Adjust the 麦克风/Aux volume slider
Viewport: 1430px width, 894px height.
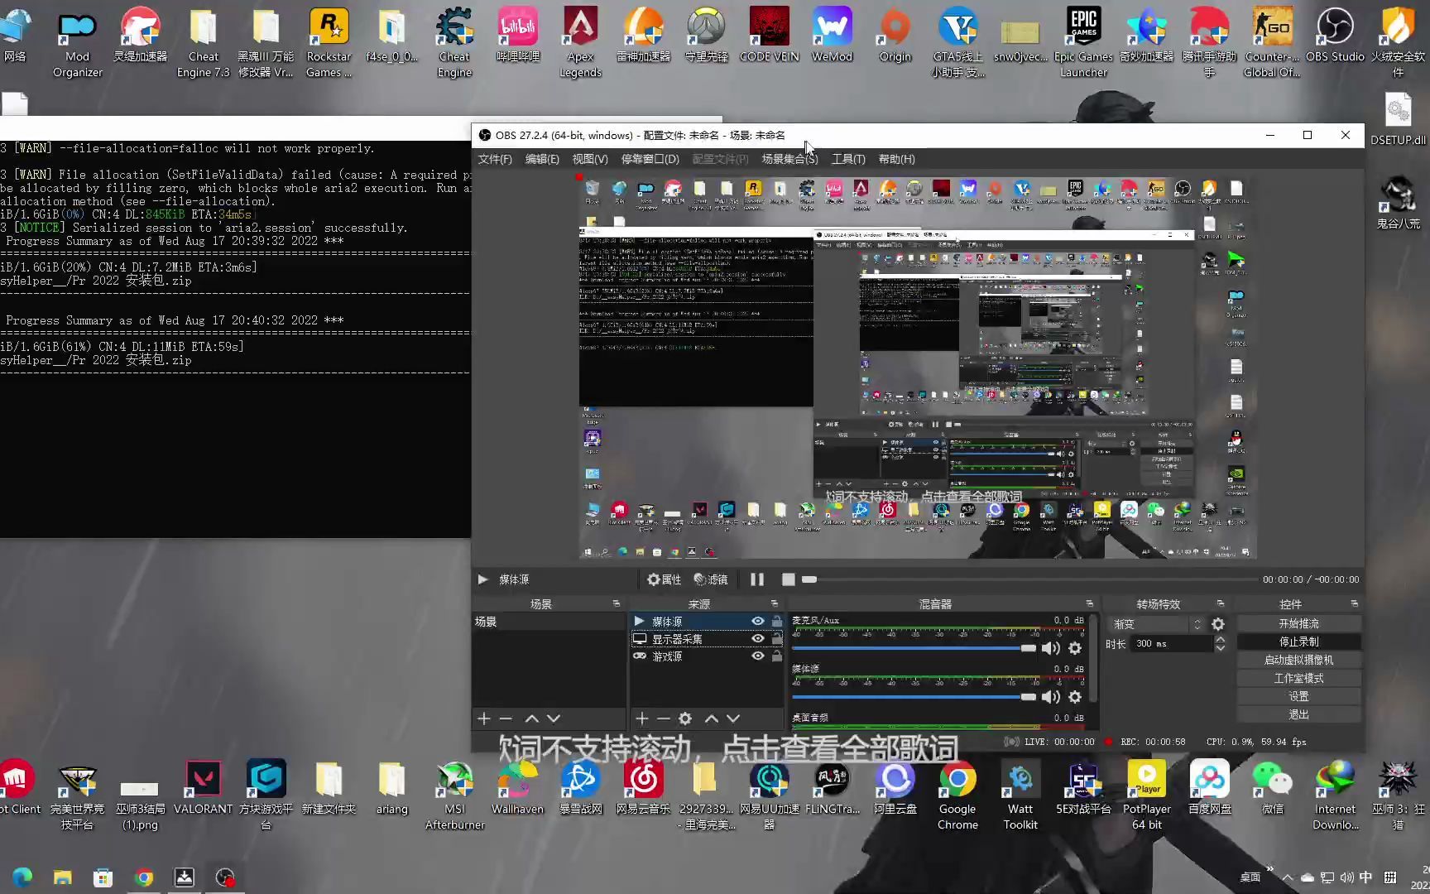click(914, 648)
